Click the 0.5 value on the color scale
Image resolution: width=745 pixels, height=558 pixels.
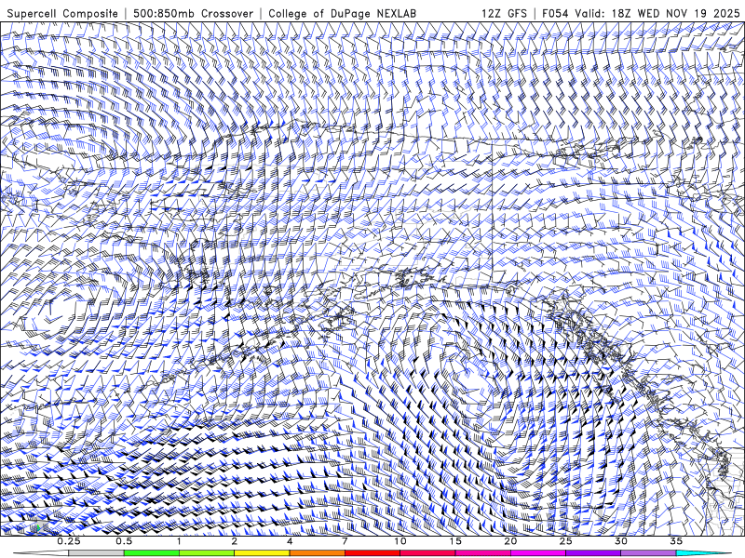pos(124,541)
